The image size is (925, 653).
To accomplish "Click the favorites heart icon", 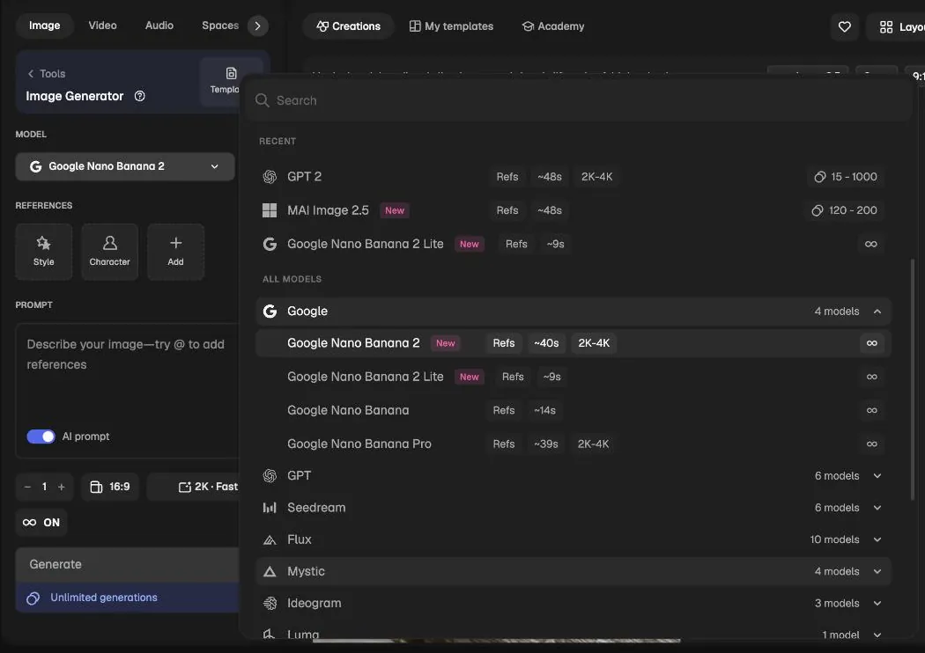I will pyautogui.click(x=844, y=26).
